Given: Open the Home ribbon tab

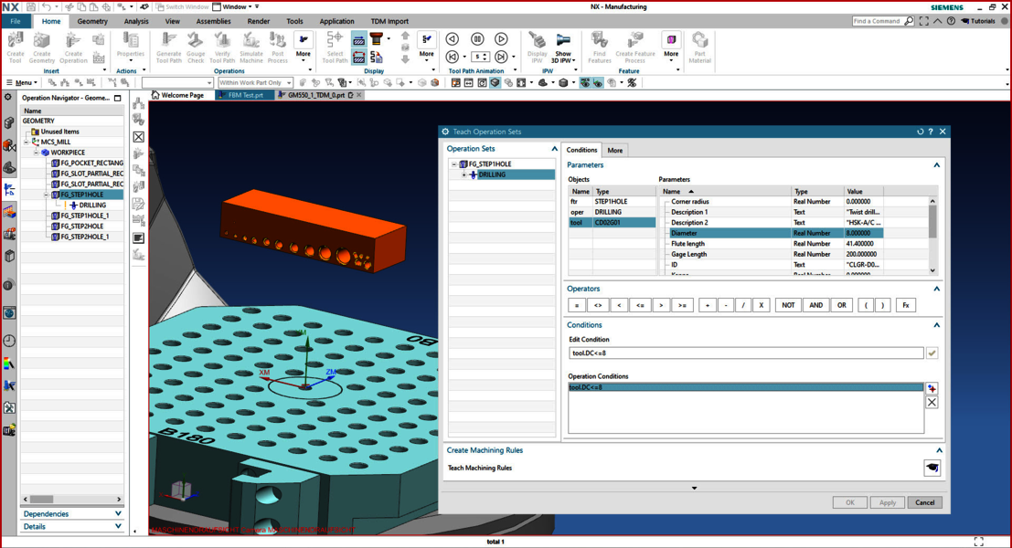Looking at the screenshot, I should [51, 21].
